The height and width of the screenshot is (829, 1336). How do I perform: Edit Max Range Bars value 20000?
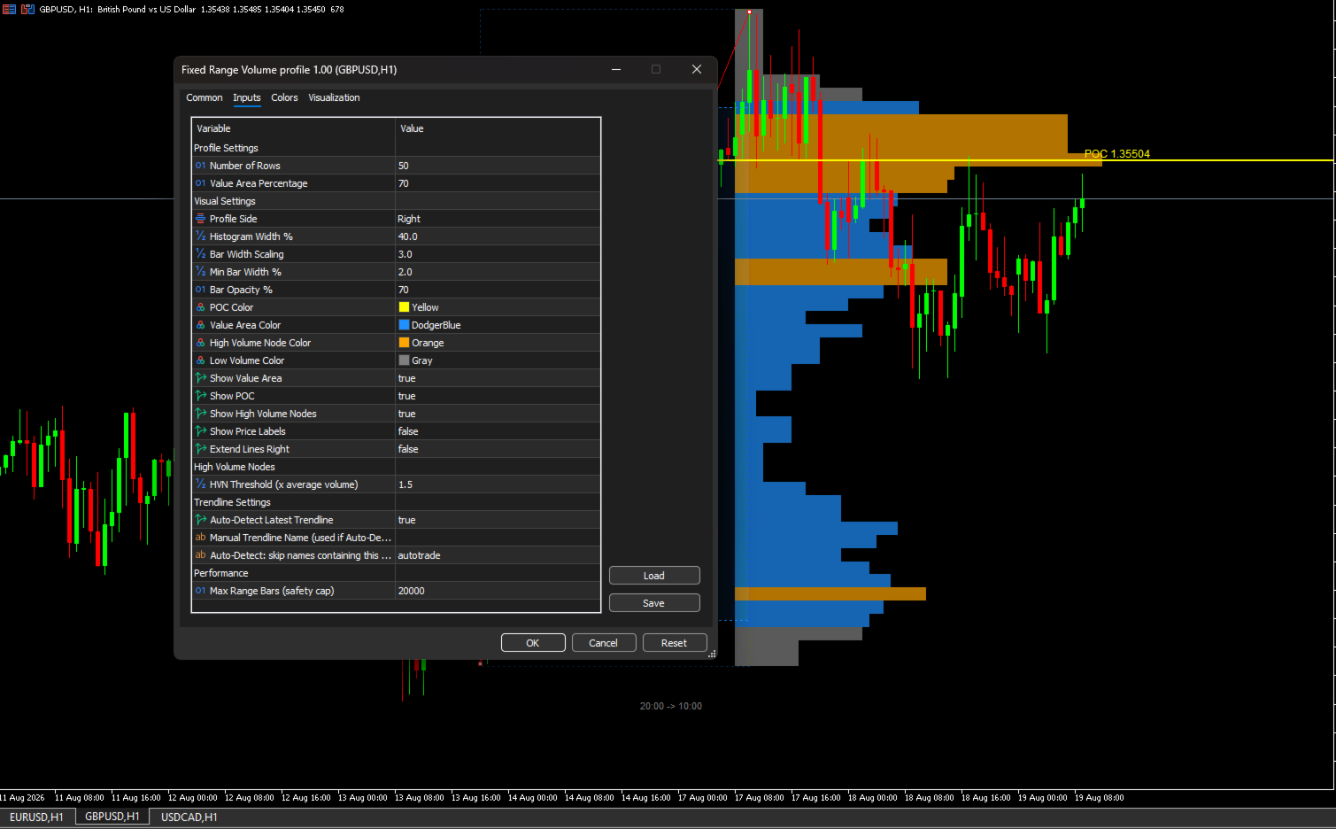[498, 591]
